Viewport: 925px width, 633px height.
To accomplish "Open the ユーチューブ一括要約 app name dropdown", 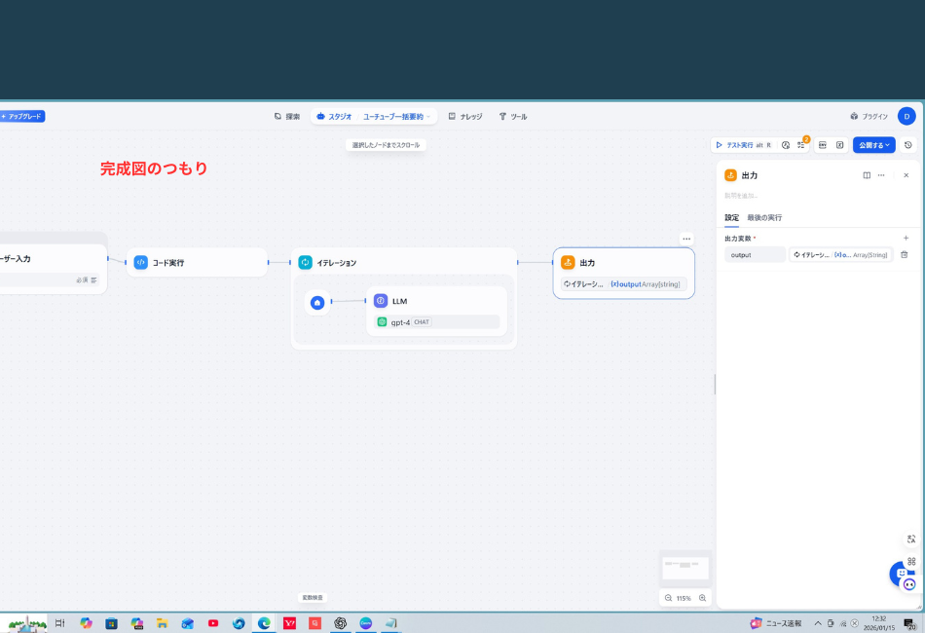I will [x=396, y=116].
